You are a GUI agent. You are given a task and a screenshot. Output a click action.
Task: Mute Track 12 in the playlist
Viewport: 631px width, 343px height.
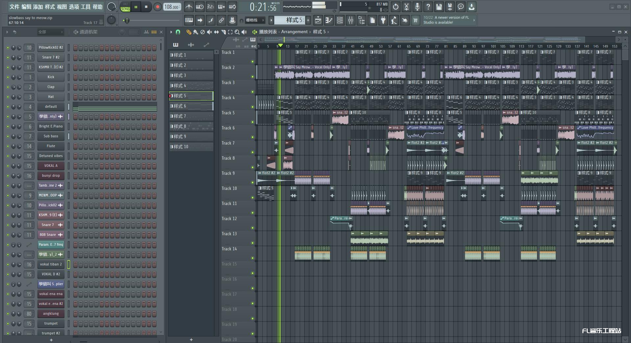pos(252,228)
